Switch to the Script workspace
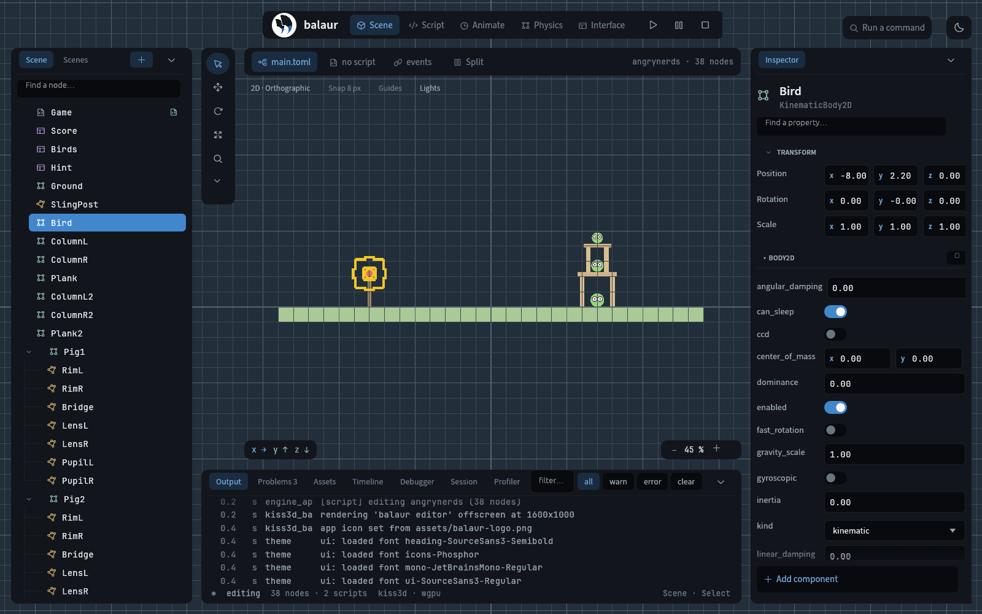 (427, 25)
